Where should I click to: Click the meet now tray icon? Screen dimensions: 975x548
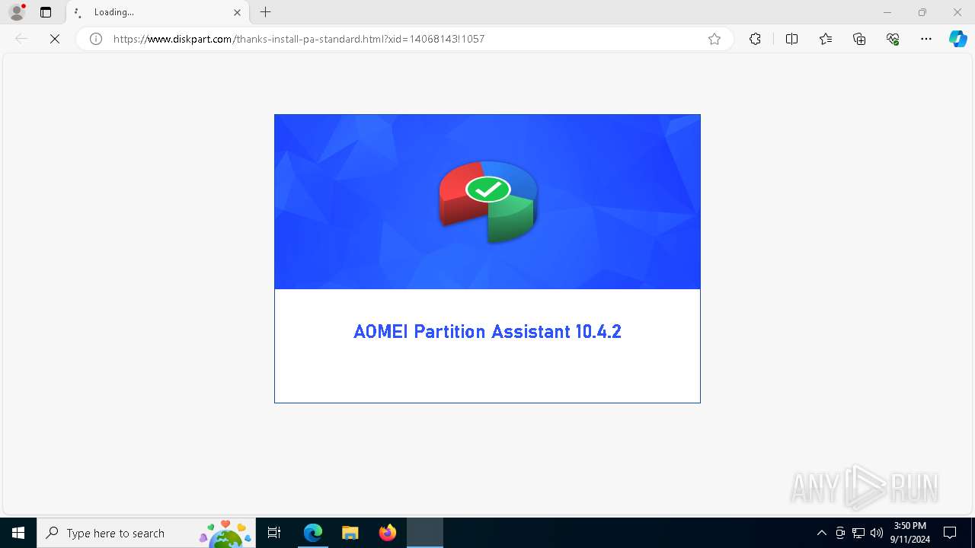pyautogui.click(x=840, y=533)
